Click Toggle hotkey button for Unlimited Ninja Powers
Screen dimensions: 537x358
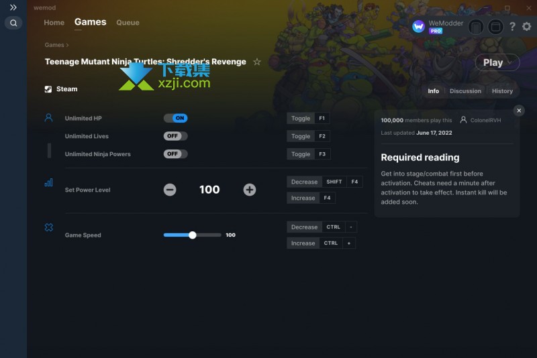point(301,154)
